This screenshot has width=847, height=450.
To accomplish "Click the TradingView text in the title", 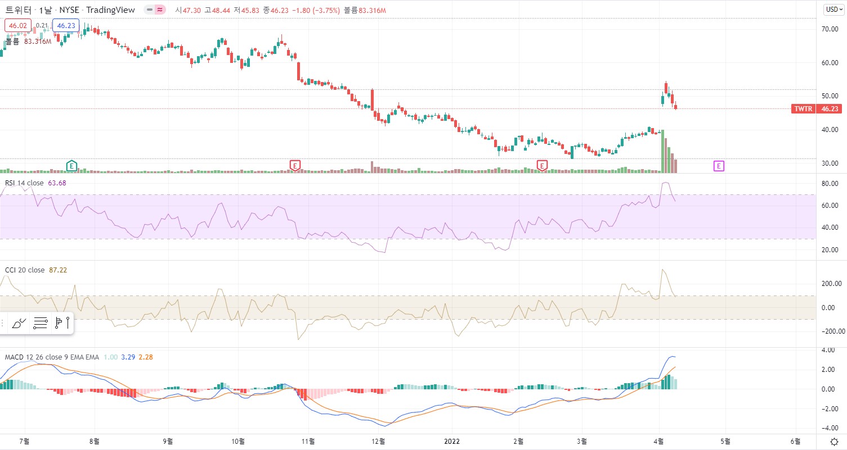I will coord(111,10).
